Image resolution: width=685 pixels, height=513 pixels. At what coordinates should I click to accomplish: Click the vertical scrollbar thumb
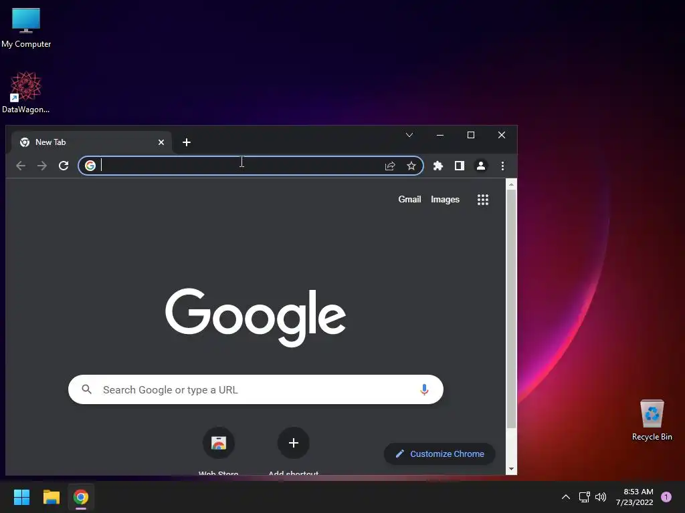[x=511, y=309]
